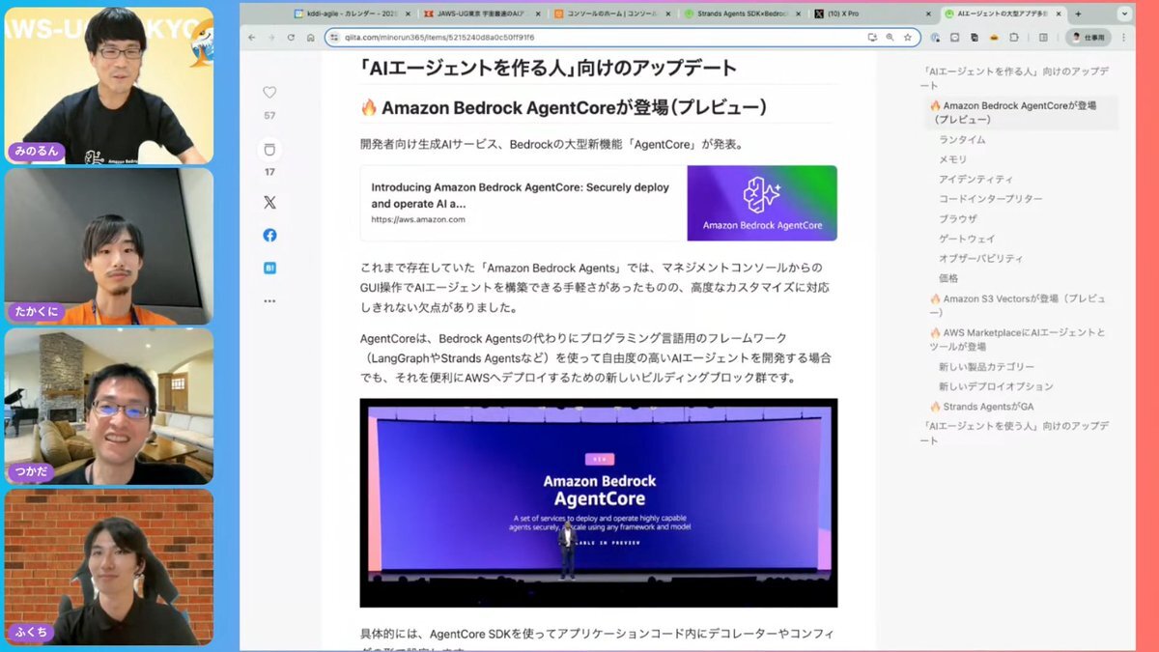
Task: Jump to AWS Marketplace AIエージェント section
Action: tap(1018, 339)
